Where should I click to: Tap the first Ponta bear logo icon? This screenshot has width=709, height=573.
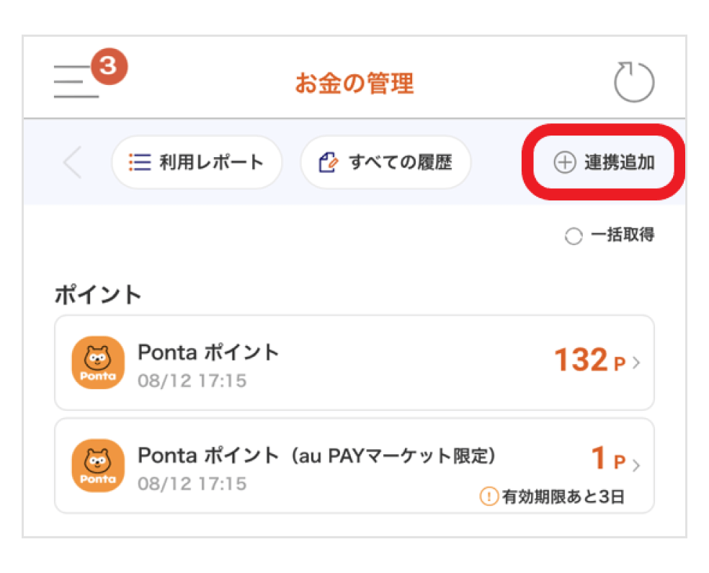coord(98,363)
